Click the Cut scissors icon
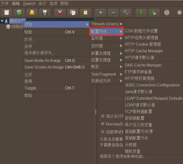Image resolution: width=183 pixels, height=164 pixels. tap(60, 12)
